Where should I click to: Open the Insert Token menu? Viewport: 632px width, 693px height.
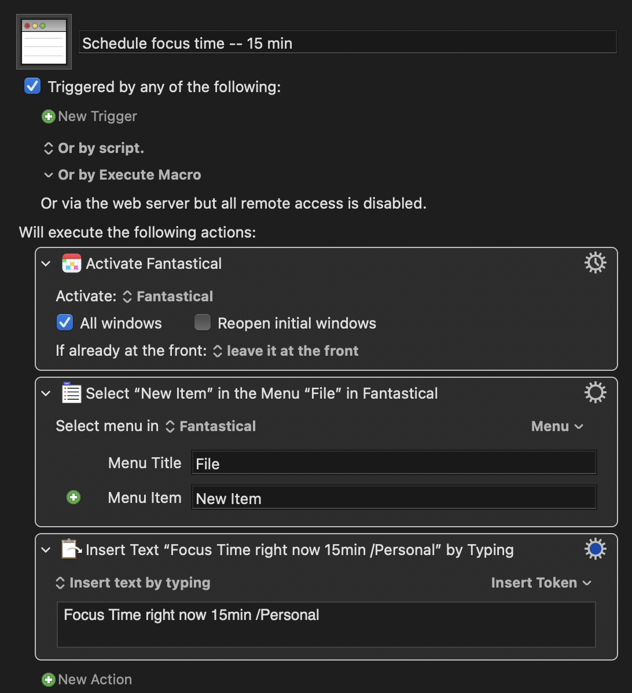tap(541, 583)
